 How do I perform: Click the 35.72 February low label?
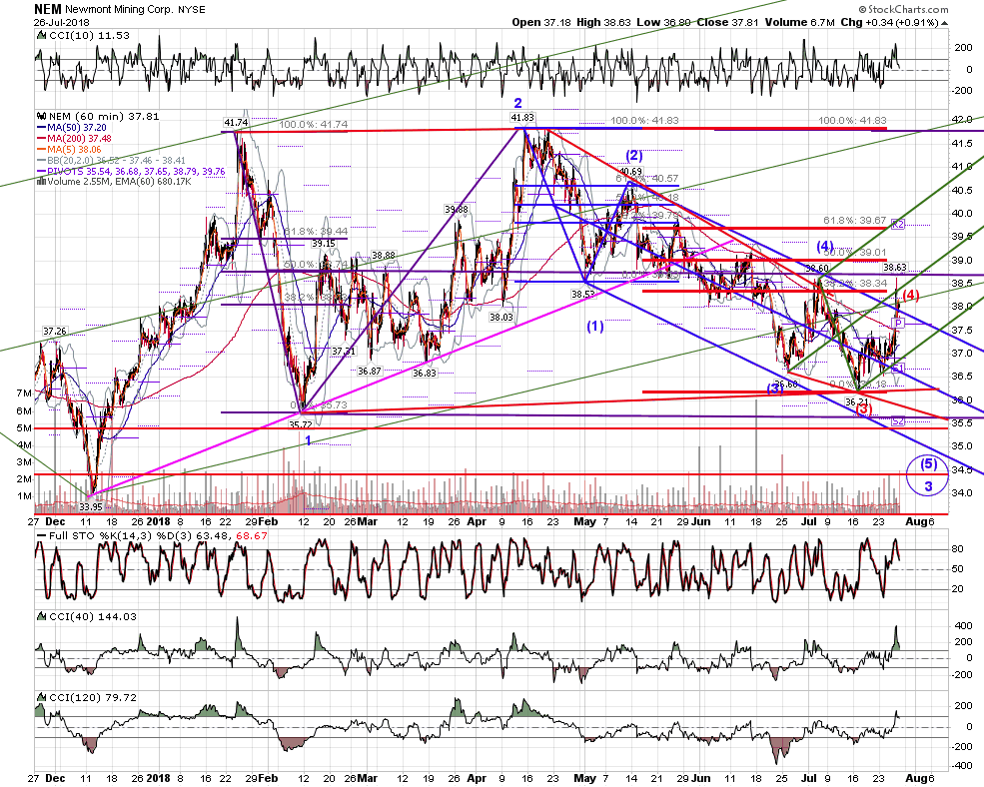300,424
